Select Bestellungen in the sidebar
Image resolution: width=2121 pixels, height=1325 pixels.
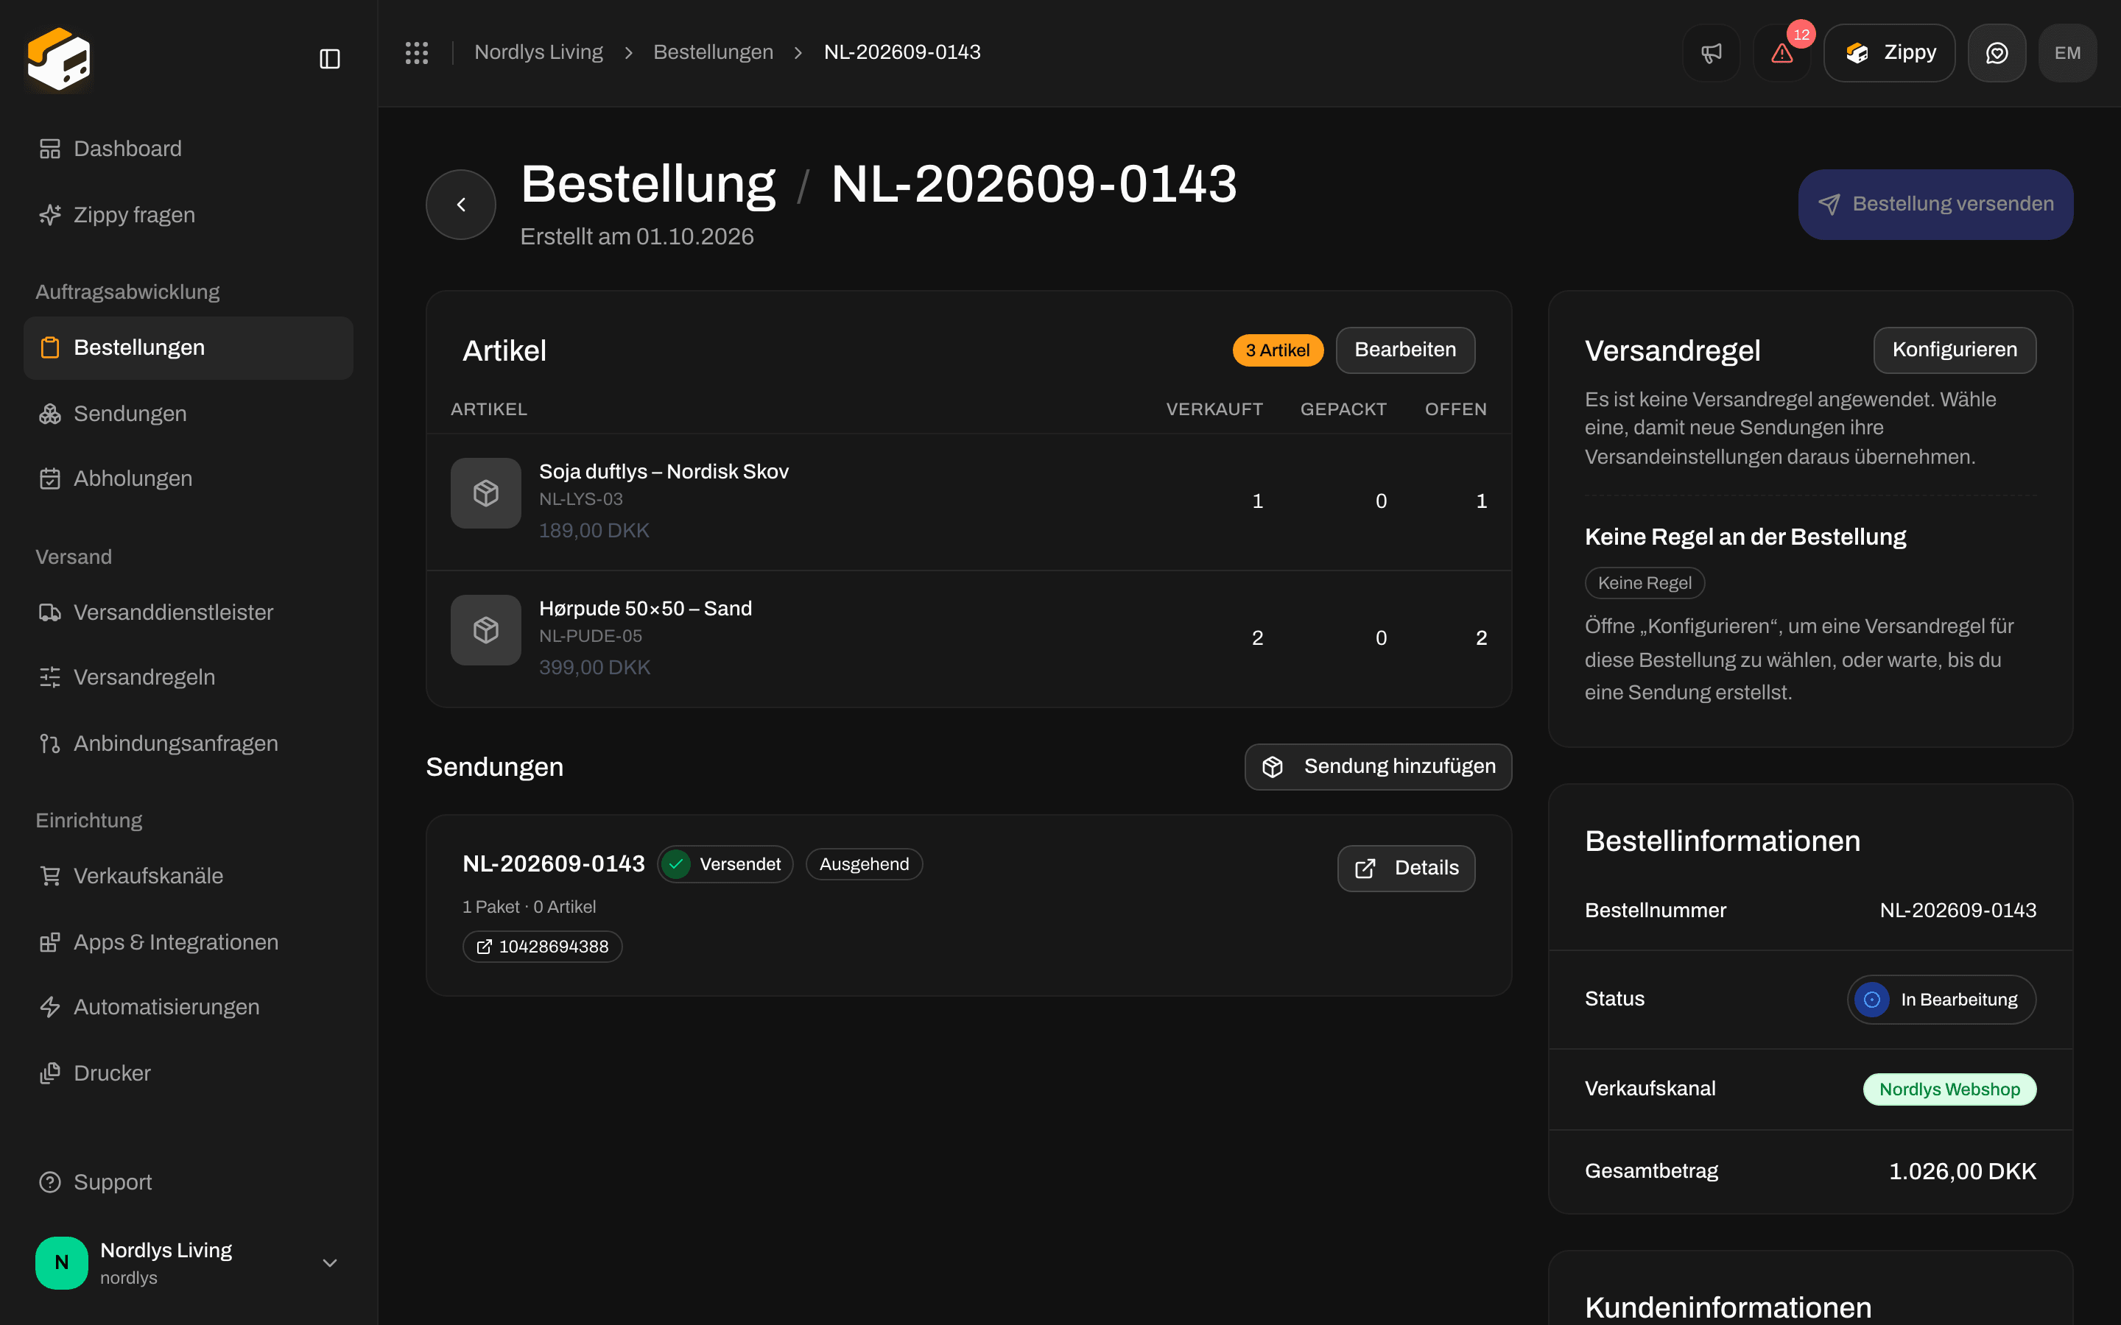189,348
